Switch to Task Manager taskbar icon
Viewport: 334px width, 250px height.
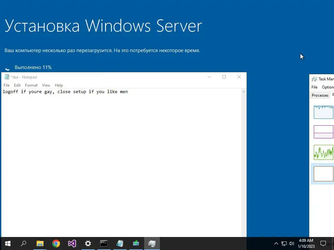pos(152,243)
